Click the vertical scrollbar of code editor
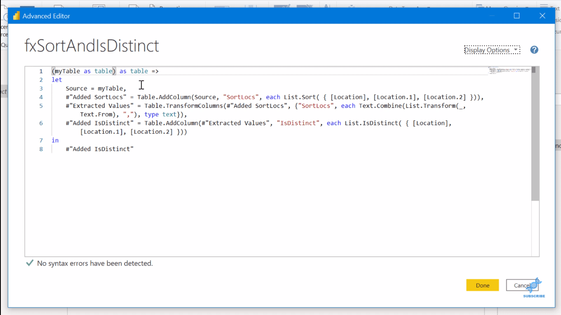Screen dimensions: 561x315 [x=535, y=133]
